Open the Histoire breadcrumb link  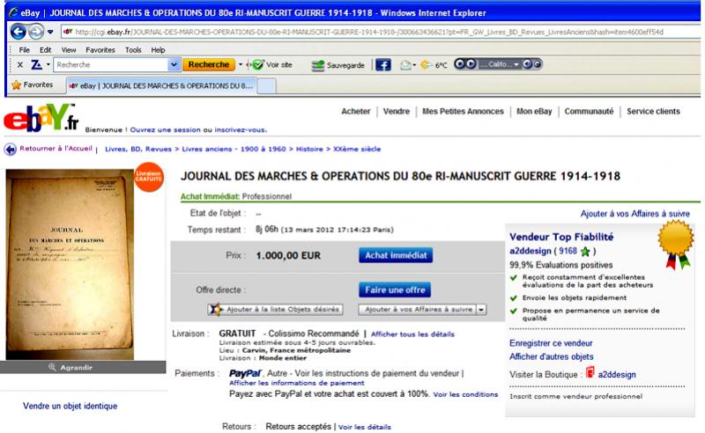[309, 149]
